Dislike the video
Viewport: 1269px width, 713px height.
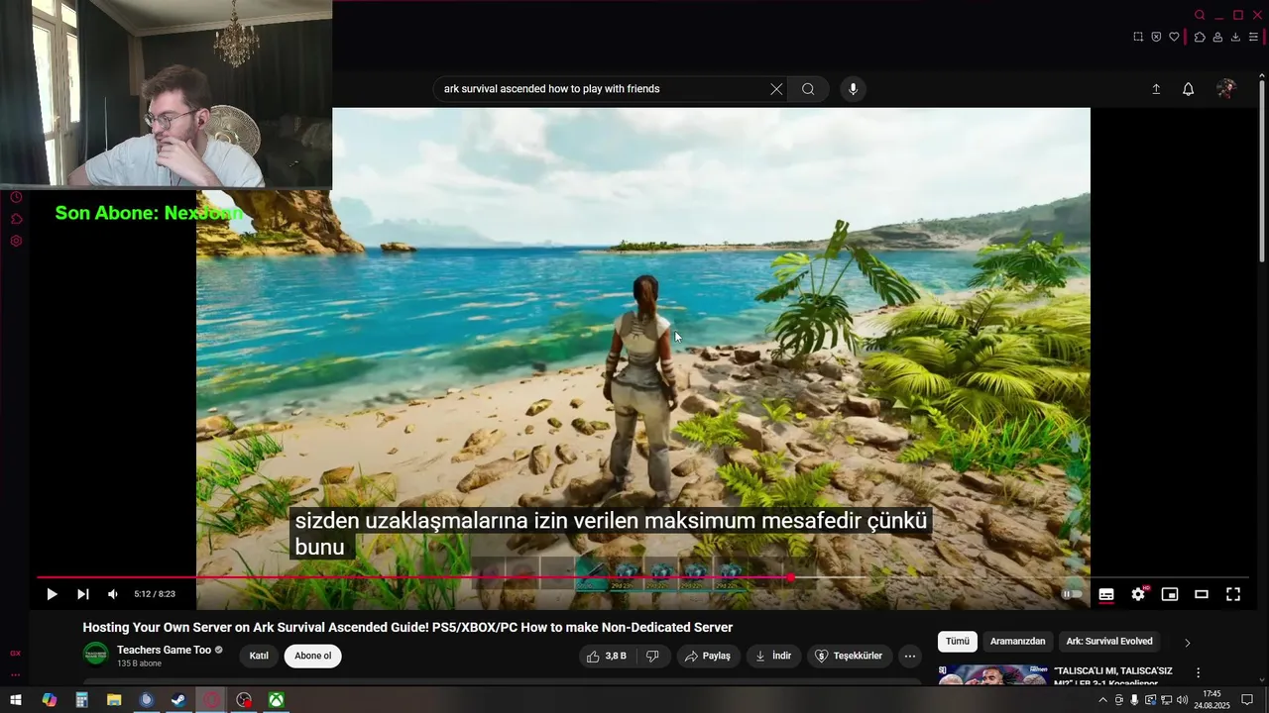point(652,656)
